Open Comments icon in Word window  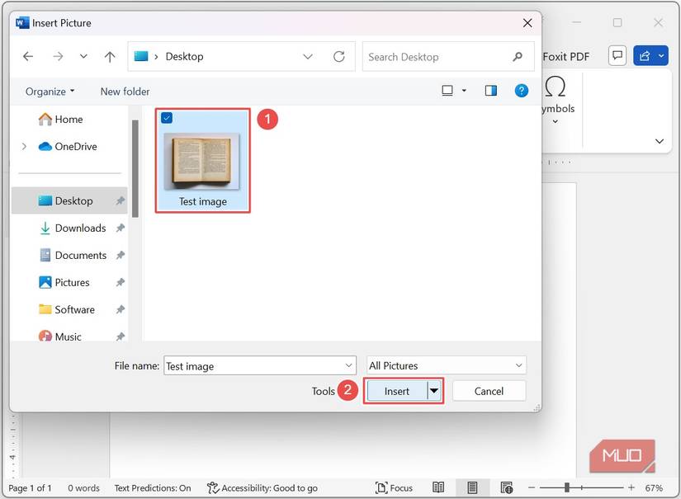click(x=617, y=55)
